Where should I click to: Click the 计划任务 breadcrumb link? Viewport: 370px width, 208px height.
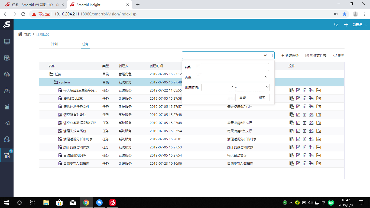point(43,34)
